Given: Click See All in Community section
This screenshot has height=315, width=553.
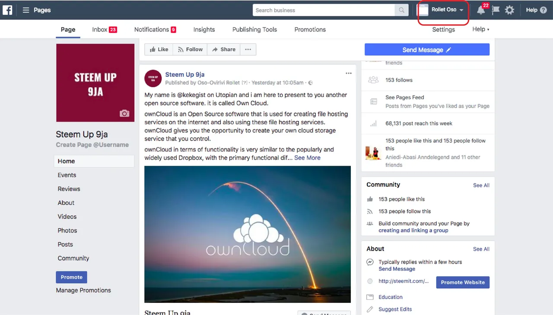Looking at the screenshot, I should pyautogui.click(x=481, y=185).
